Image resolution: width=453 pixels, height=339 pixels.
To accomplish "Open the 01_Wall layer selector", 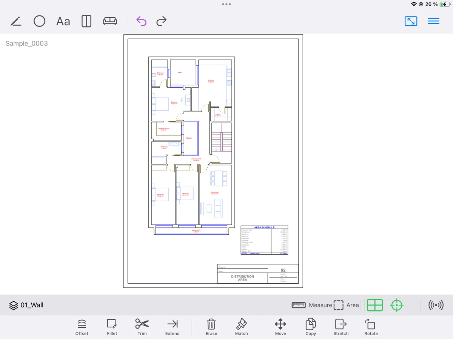I will pyautogui.click(x=26, y=305).
